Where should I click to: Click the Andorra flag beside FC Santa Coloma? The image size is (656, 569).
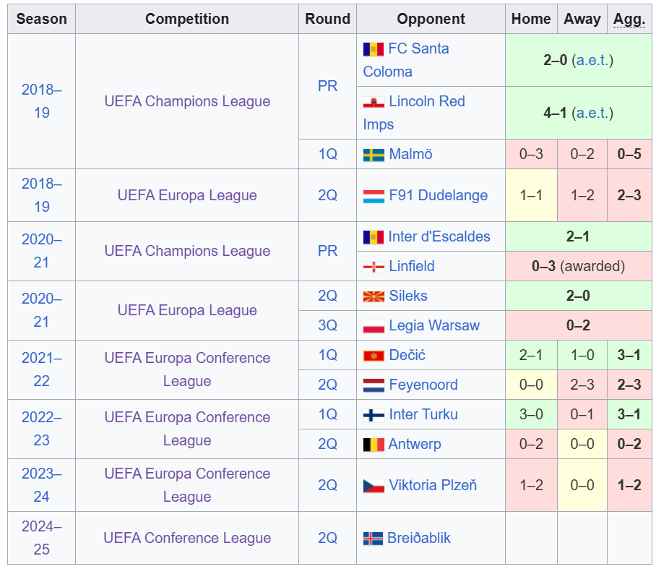click(x=374, y=49)
